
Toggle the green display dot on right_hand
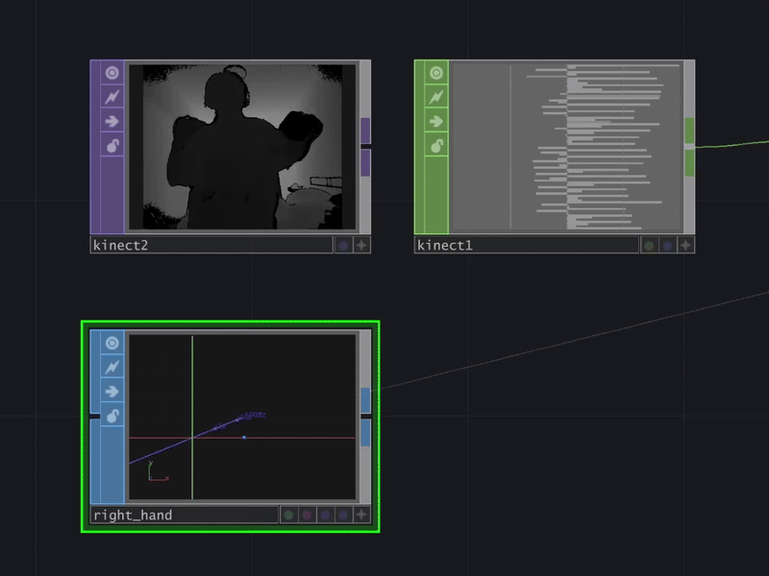coord(291,515)
